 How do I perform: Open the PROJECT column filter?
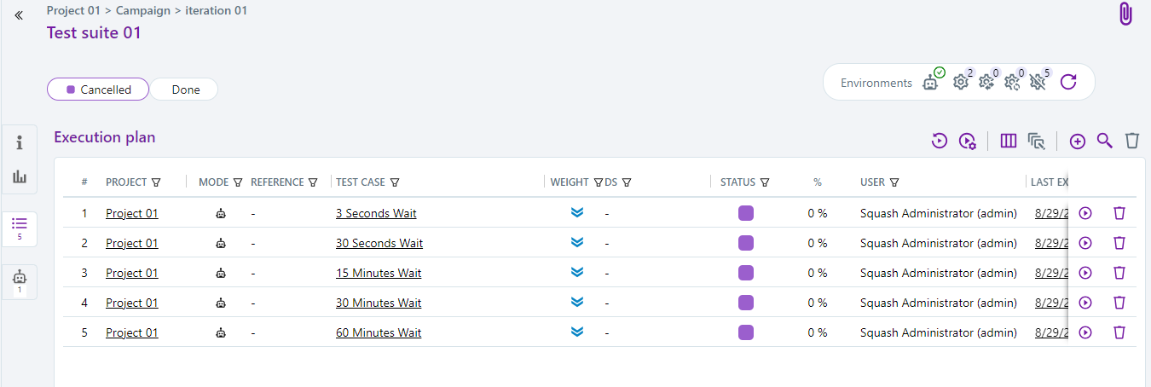(x=156, y=182)
